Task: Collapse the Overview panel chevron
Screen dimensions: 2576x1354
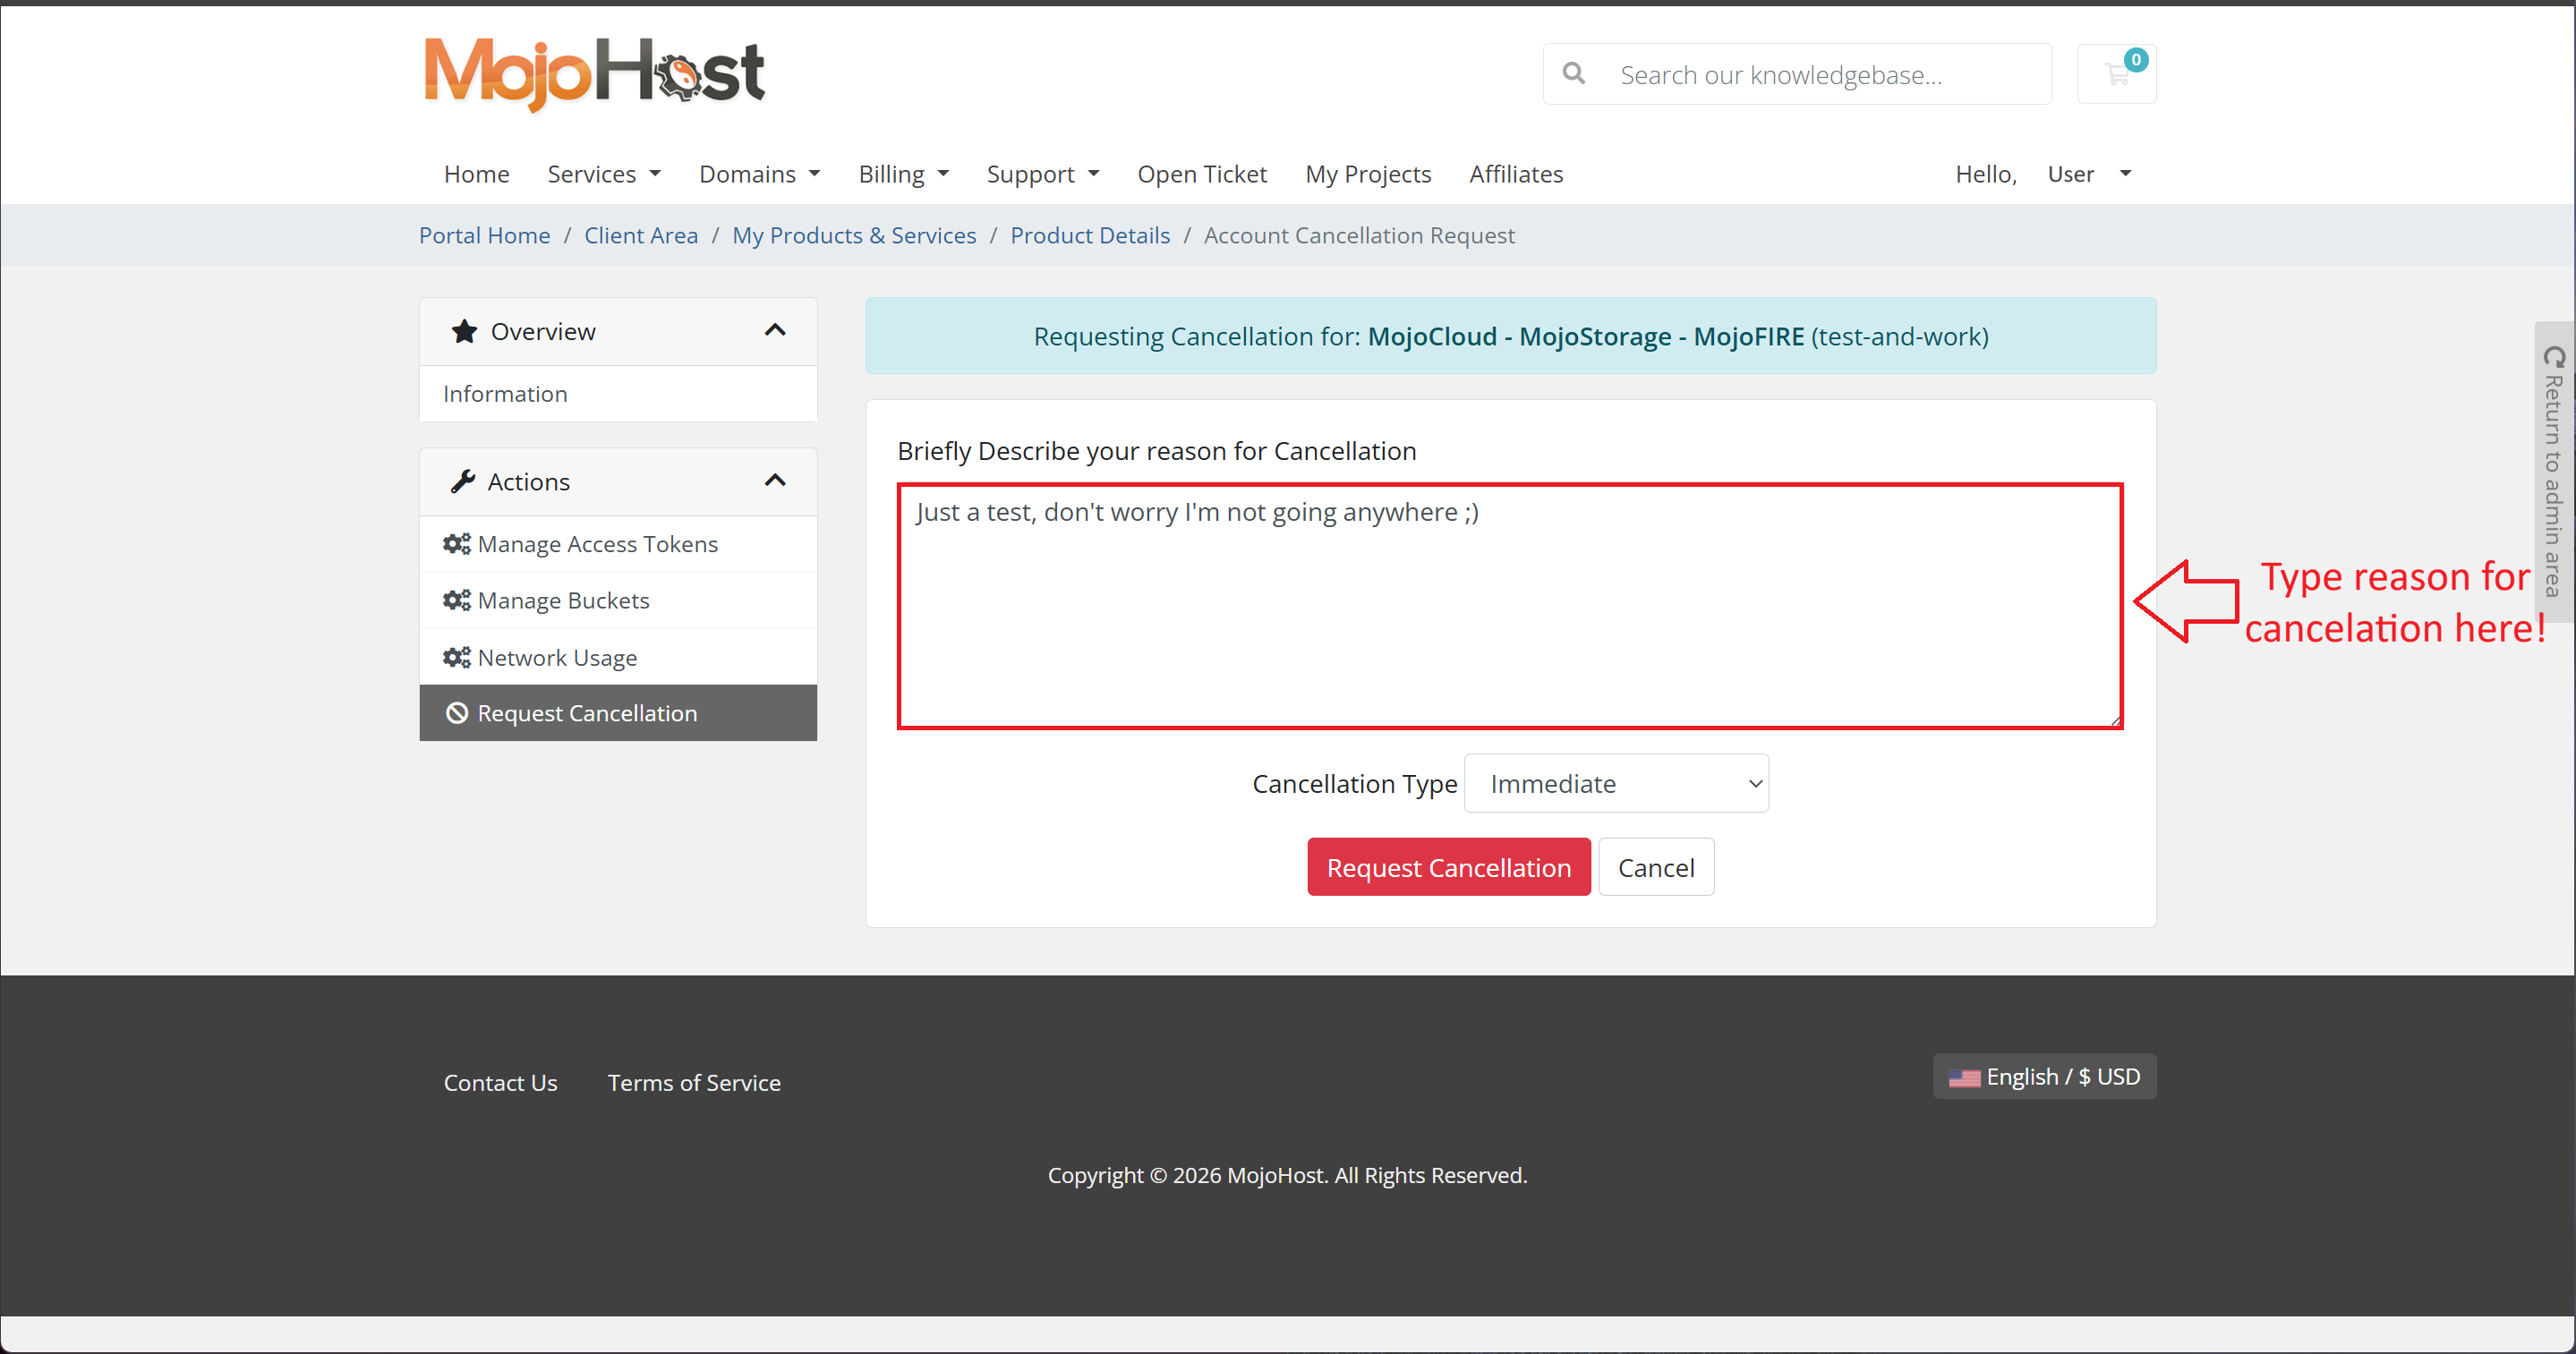Action: [775, 331]
